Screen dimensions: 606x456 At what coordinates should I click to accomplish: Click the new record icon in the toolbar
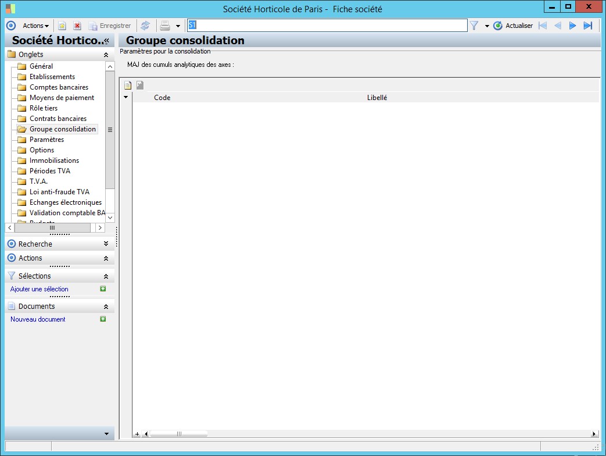62,26
